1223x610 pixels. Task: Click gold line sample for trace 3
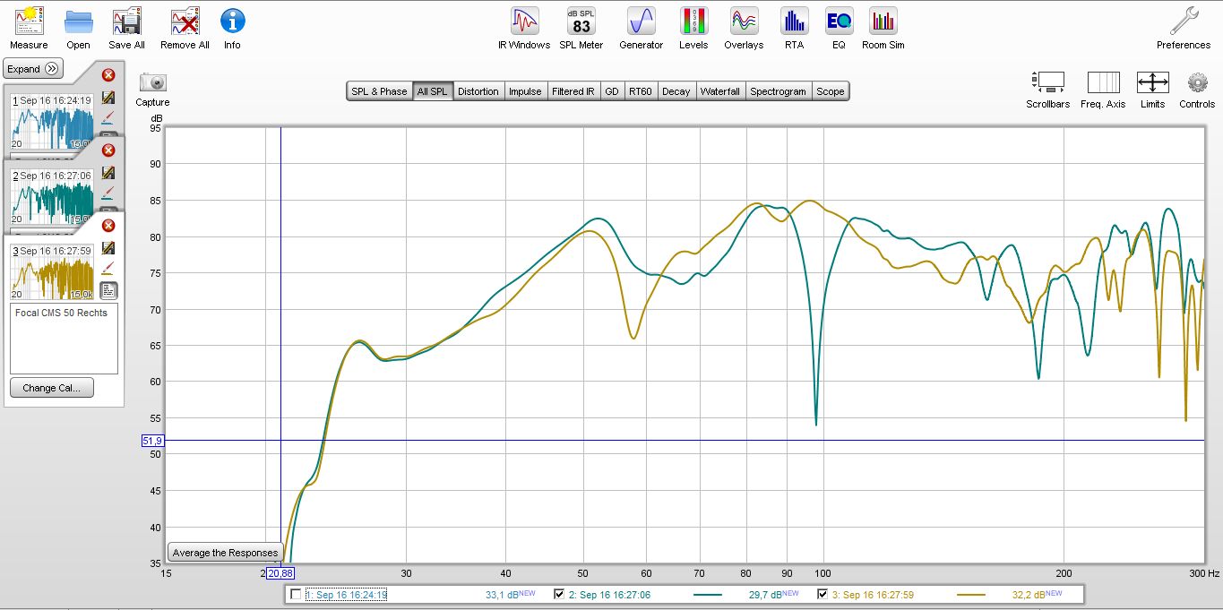point(971,595)
